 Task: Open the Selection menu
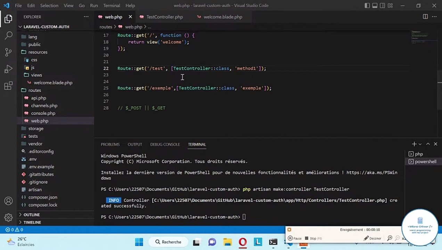[49, 6]
